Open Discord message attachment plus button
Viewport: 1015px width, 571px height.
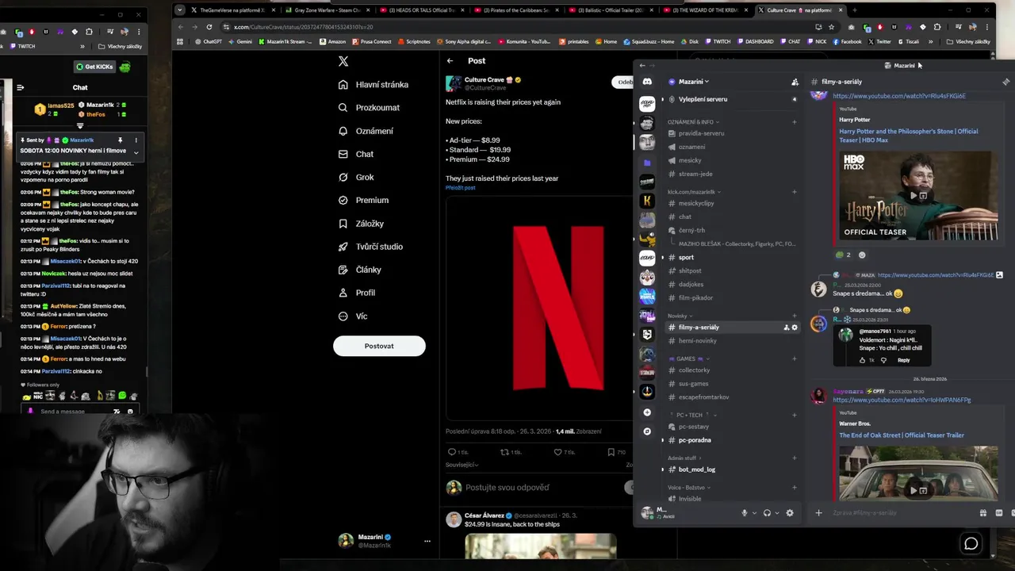[x=818, y=513]
